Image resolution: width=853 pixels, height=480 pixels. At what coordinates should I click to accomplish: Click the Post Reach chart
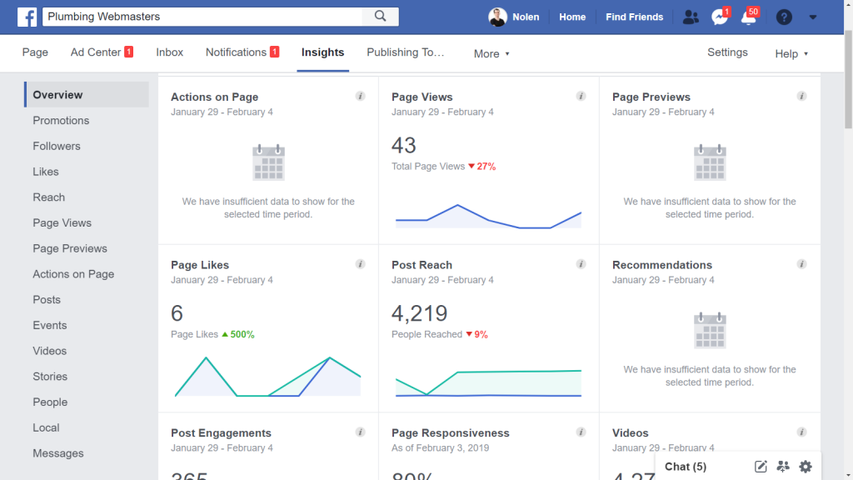click(x=488, y=383)
